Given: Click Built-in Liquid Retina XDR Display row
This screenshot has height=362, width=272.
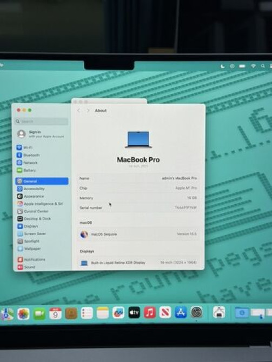Looking at the screenshot, I should [x=138, y=263].
